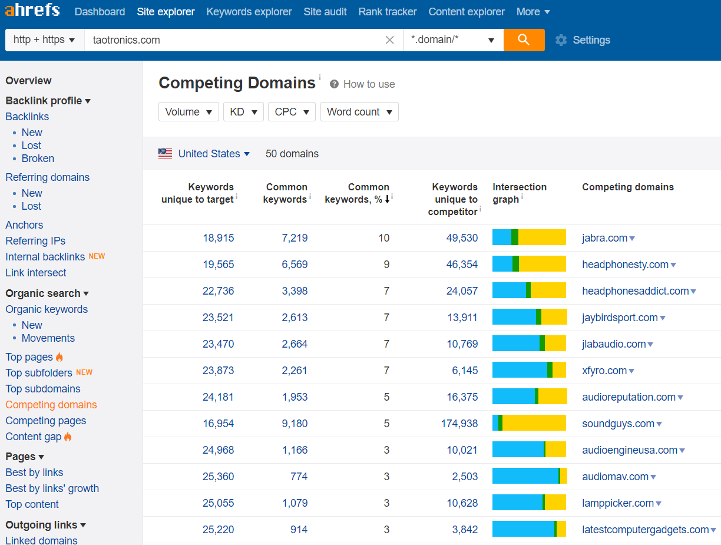Open Settings via the gear icon

coord(561,40)
